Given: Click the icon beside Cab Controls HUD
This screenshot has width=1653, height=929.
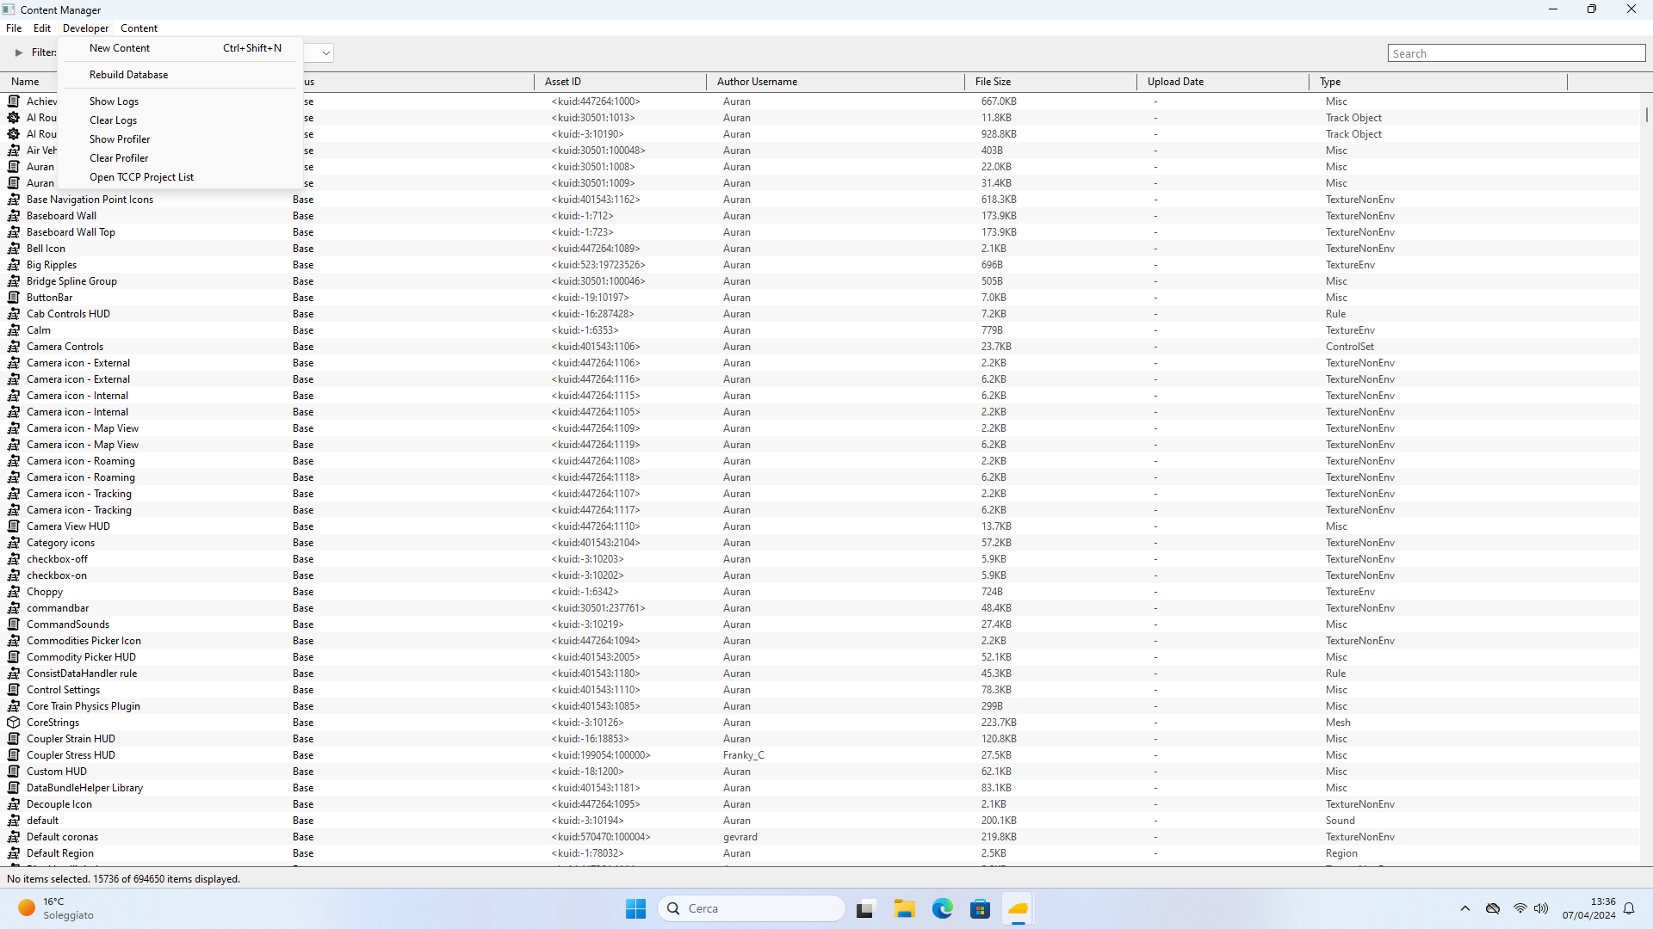Looking at the screenshot, I should [x=14, y=314].
